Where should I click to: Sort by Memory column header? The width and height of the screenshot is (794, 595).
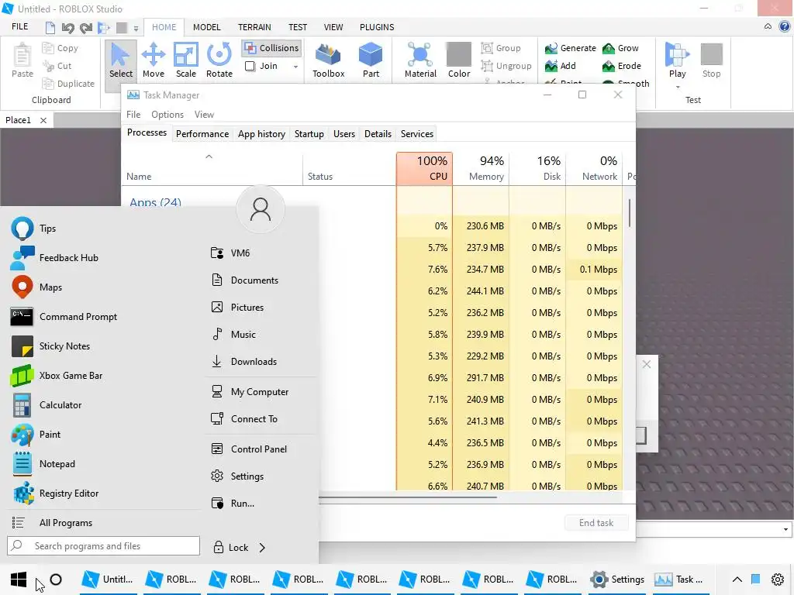click(x=481, y=168)
